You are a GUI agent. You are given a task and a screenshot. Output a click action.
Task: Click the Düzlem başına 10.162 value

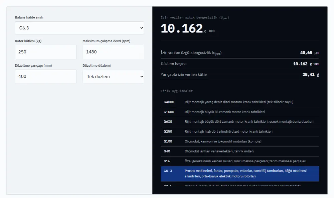(306, 64)
